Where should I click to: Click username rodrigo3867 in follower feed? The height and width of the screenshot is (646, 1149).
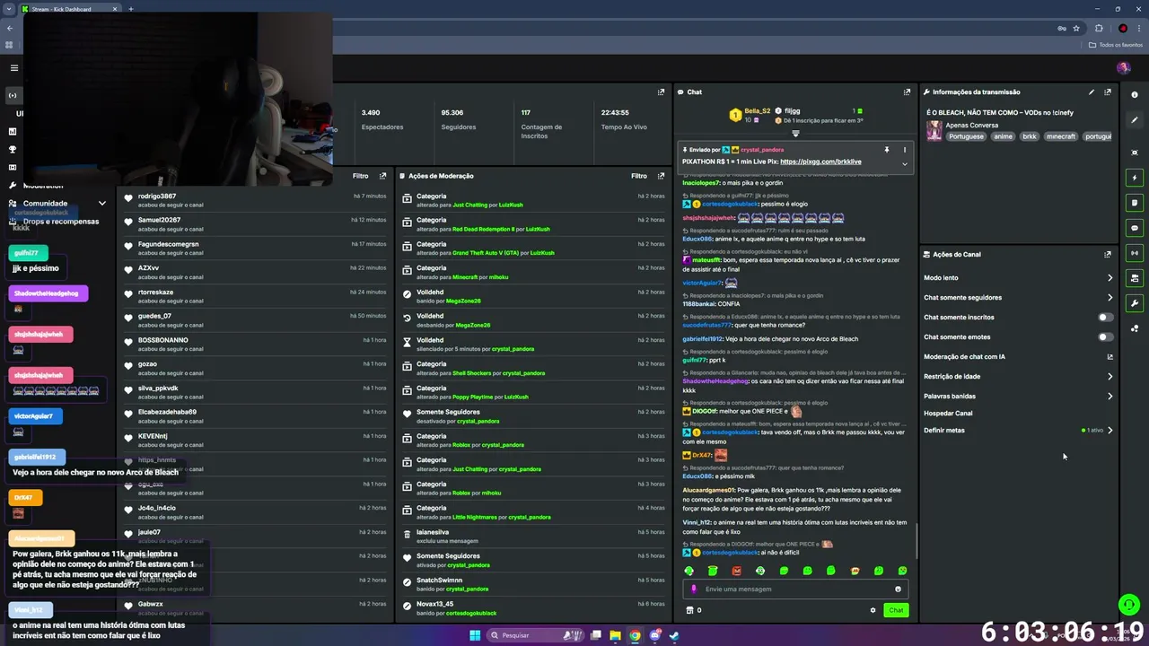tap(157, 196)
